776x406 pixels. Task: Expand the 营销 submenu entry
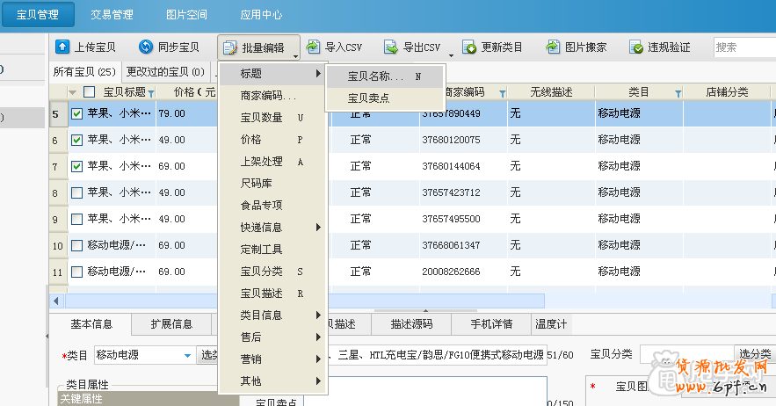(271, 359)
